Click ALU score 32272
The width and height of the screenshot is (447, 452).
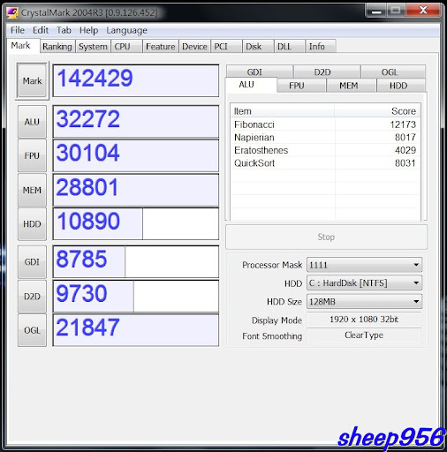[x=136, y=122]
